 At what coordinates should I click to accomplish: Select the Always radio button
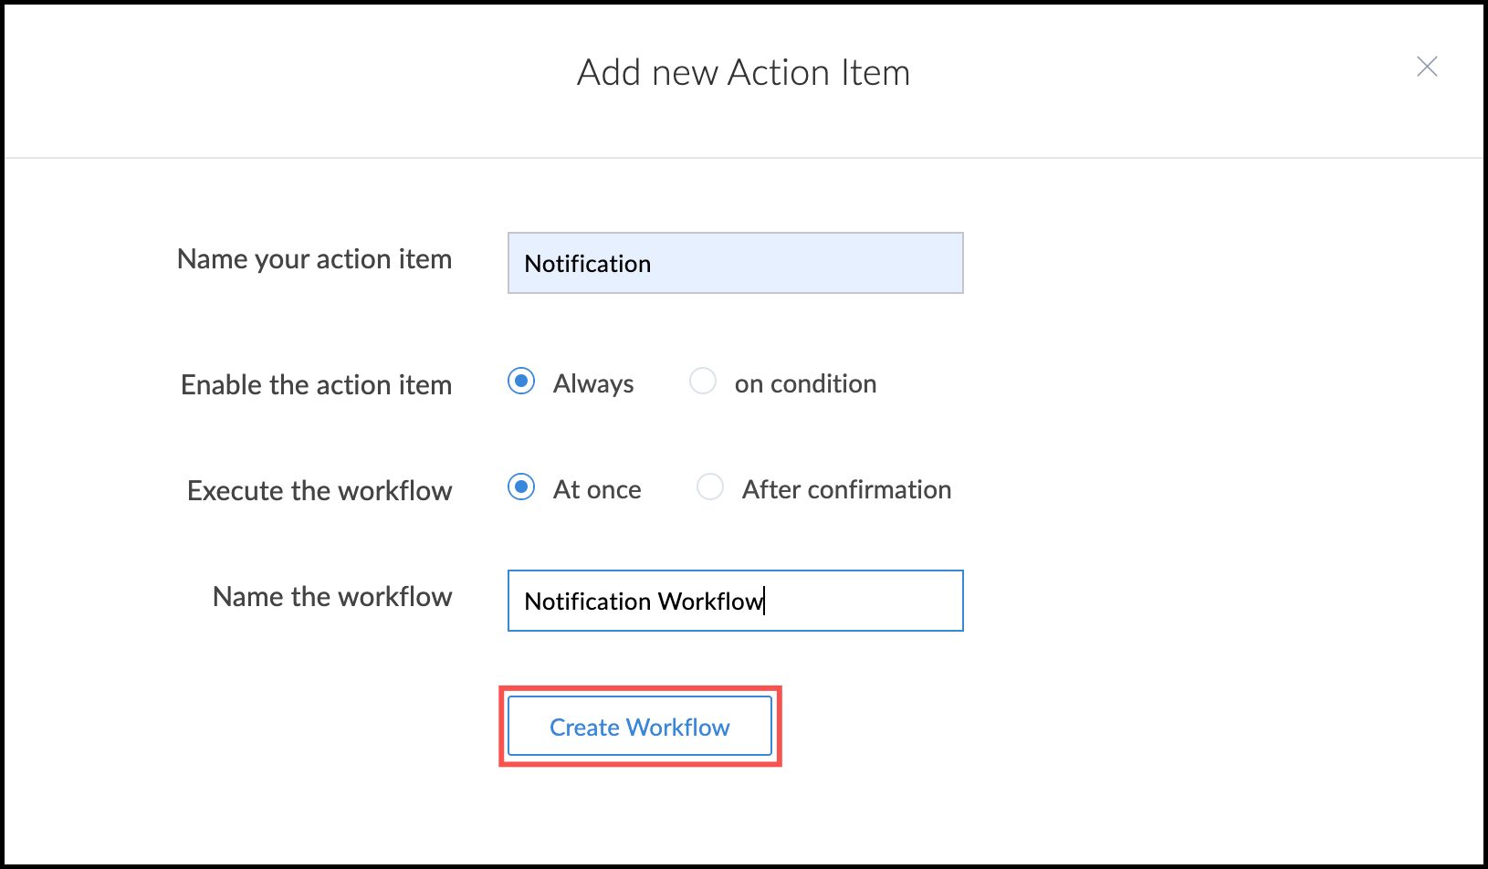(521, 382)
